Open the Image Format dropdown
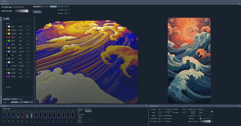This screenshot has width=241, height=126. [x=204, y=115]
